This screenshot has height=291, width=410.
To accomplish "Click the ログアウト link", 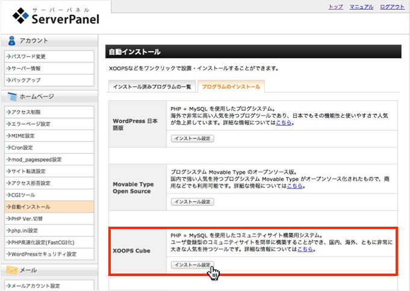I will pos(392,7).
